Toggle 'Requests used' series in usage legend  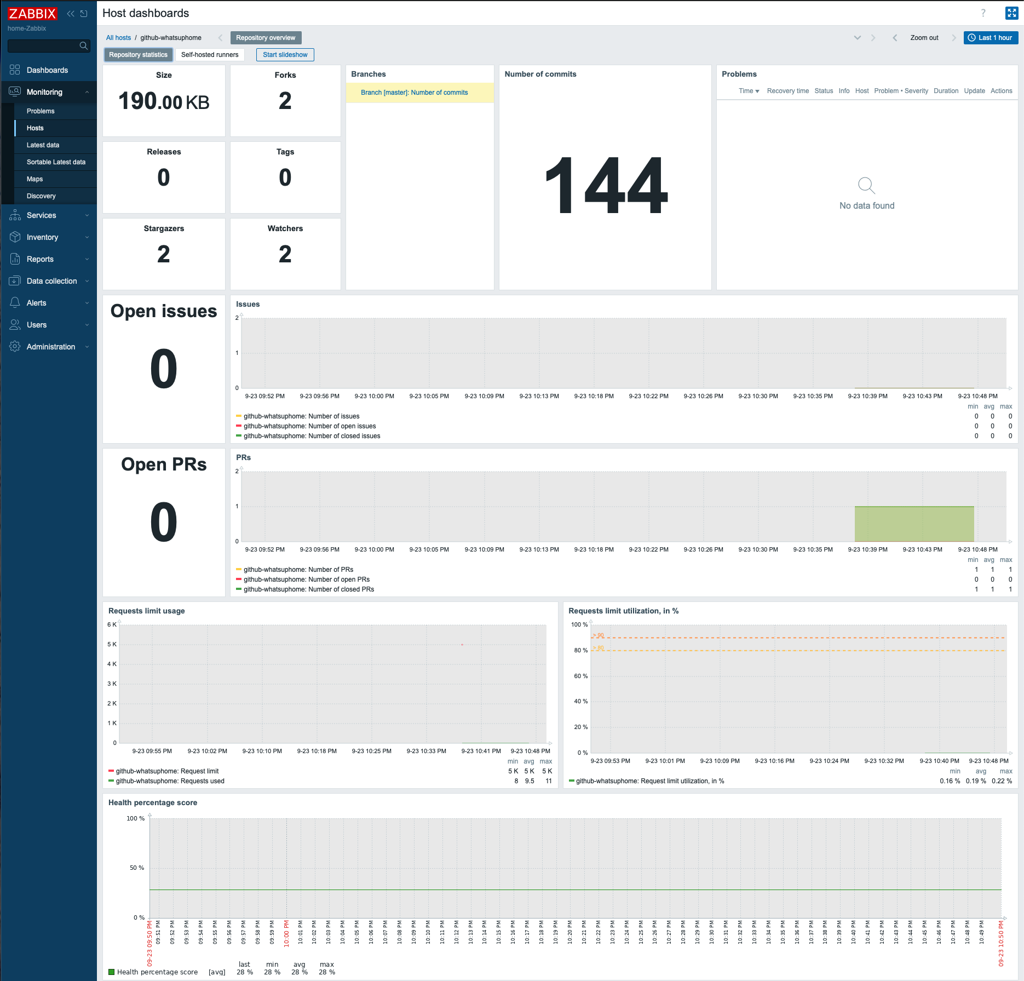[x=170, y=781]
